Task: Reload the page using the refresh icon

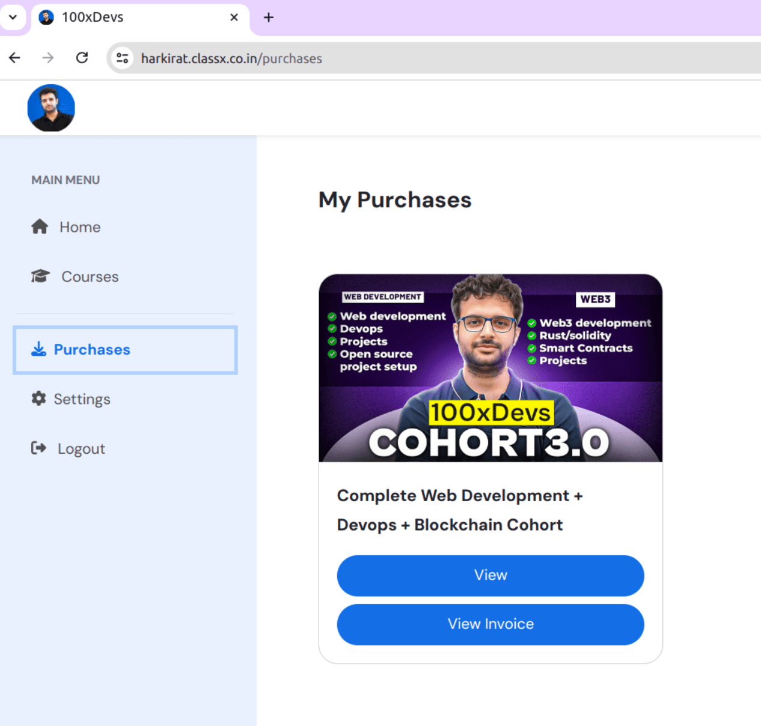Action: tap(82, 58)
